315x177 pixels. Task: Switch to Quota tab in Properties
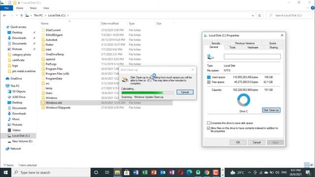pyautogui.click(x=272, y=43)
